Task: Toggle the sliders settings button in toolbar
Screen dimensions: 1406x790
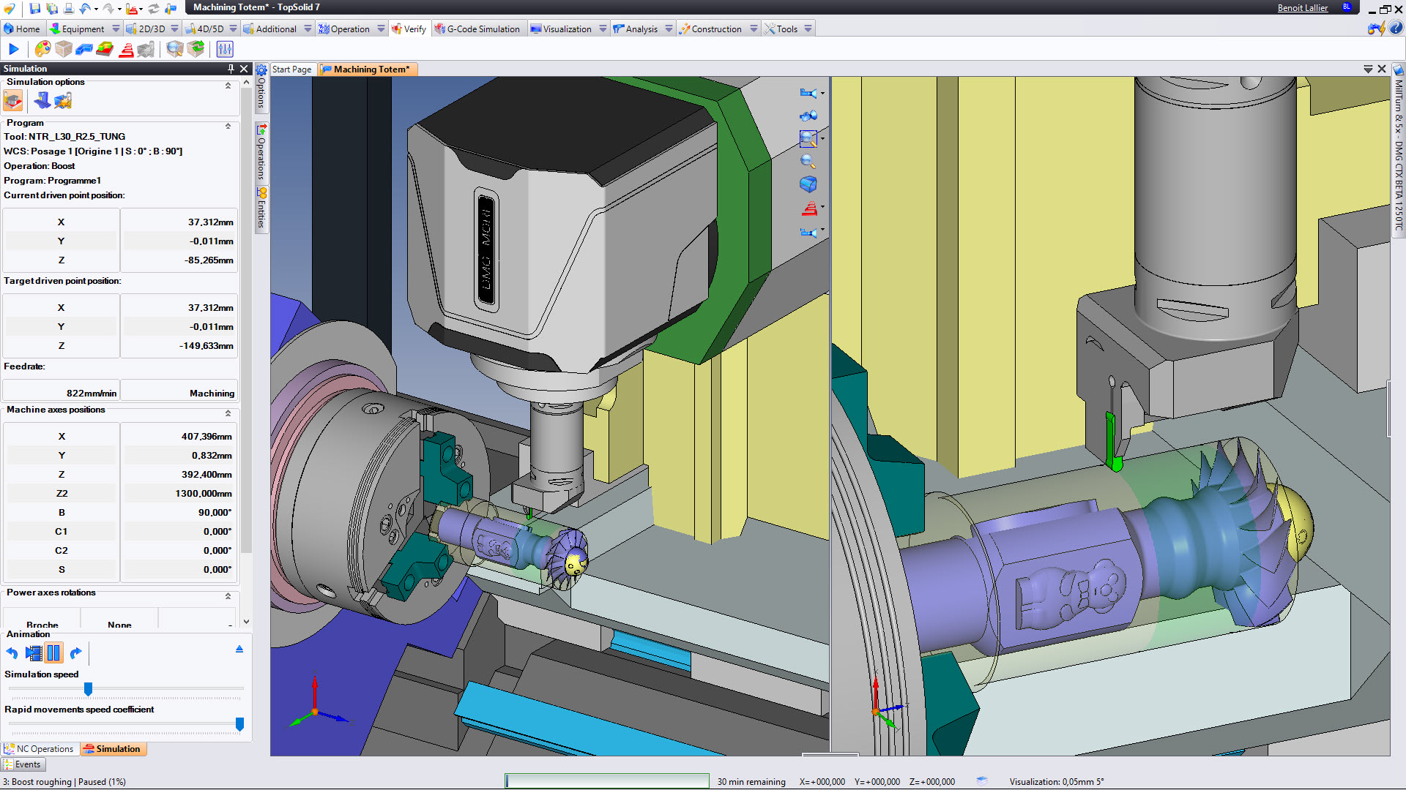Action: point(225,49)
